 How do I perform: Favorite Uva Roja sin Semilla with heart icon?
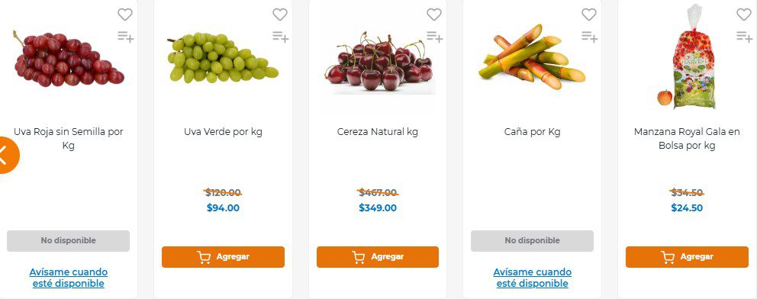[125, 14]
